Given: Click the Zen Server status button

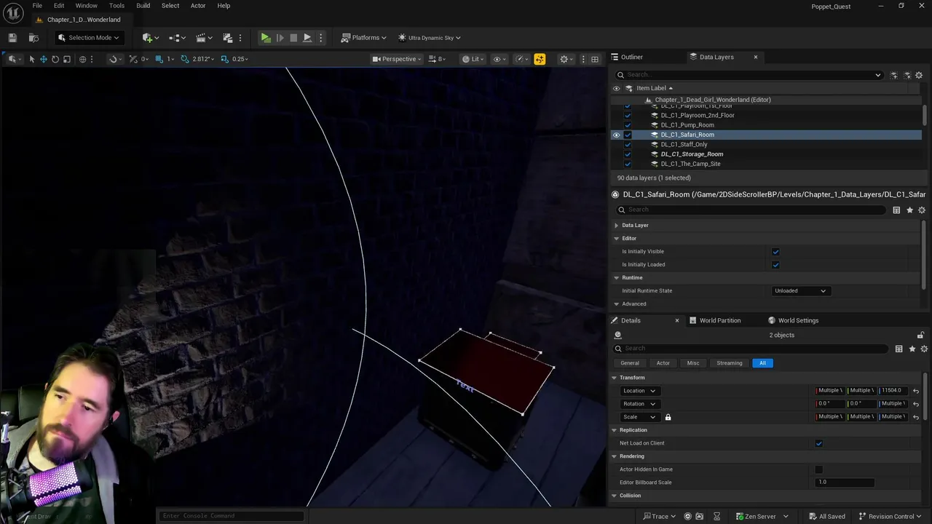Looking at the screenshot, I should pyautogui.click(x=762, y=516).
